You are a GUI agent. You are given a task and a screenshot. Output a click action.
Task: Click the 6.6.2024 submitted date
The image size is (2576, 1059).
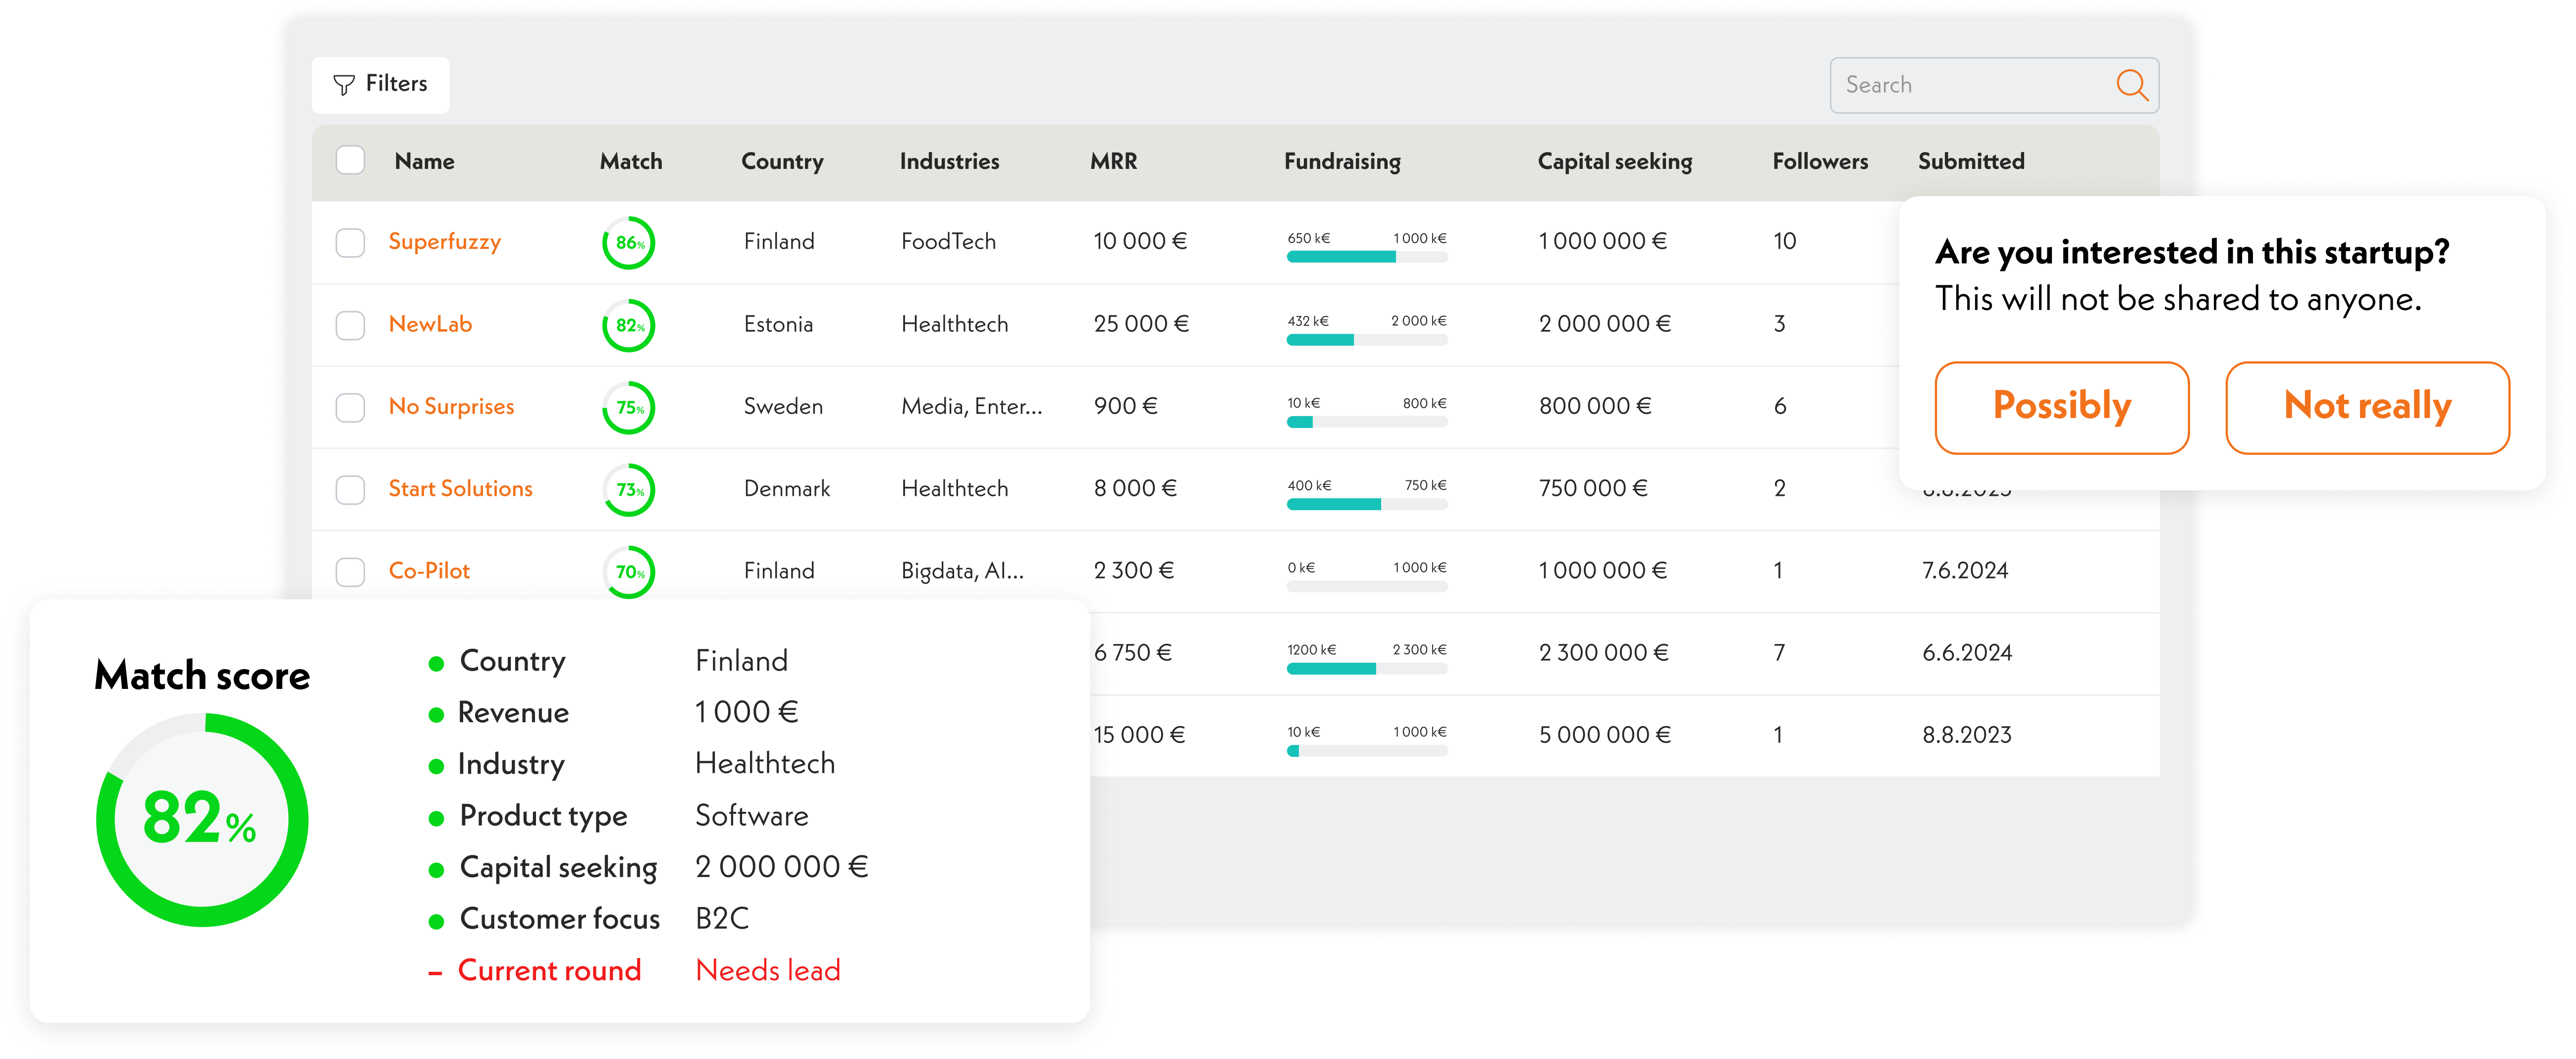[x=1967, y=653]
